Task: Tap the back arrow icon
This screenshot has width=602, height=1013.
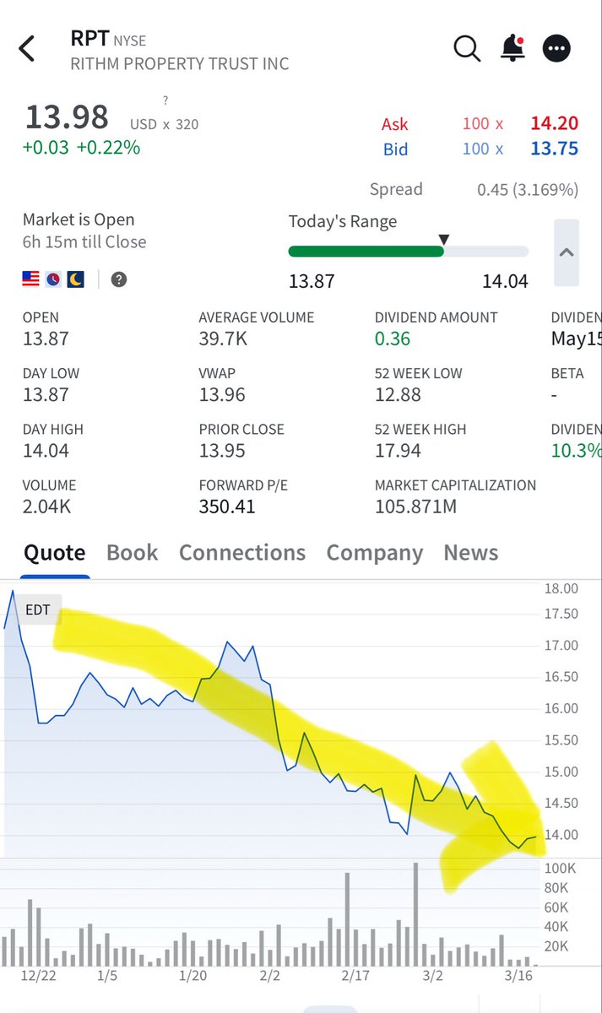Action: [x=27, y=49]
